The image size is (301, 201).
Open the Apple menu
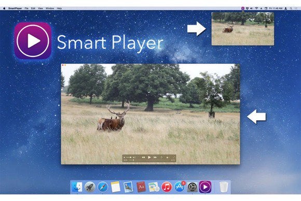click(x=4, y=8)
